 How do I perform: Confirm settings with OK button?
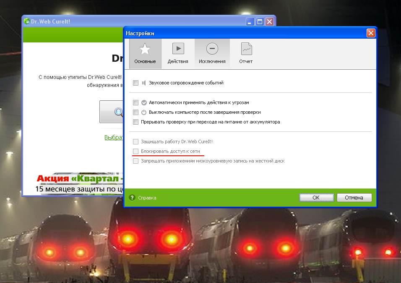tap(316, 197)
